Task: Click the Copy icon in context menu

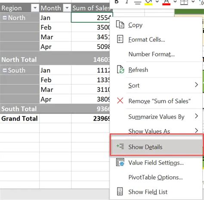Action: point(120,25)
